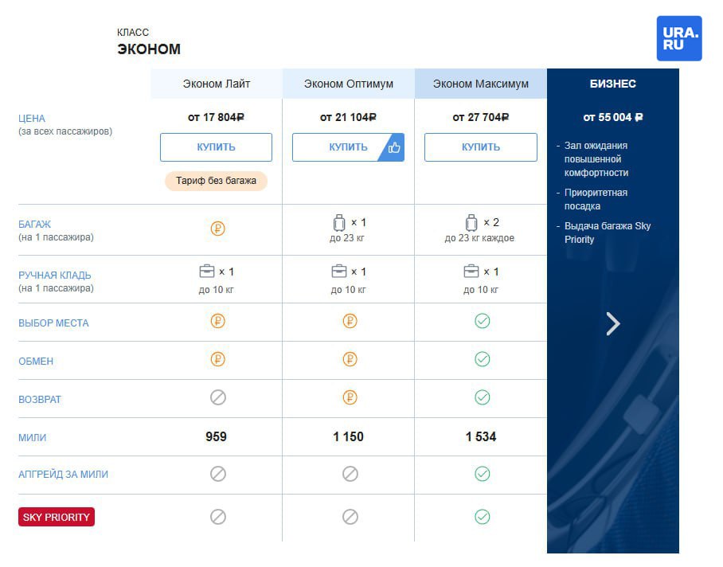Open the АПГРЕЙД ЗА МИЛИ row label
723x567 pixels.
point(63,475)
